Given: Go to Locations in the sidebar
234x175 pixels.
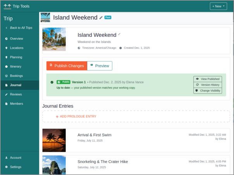Looking at the screenshot, I should (x=17, y=48).
